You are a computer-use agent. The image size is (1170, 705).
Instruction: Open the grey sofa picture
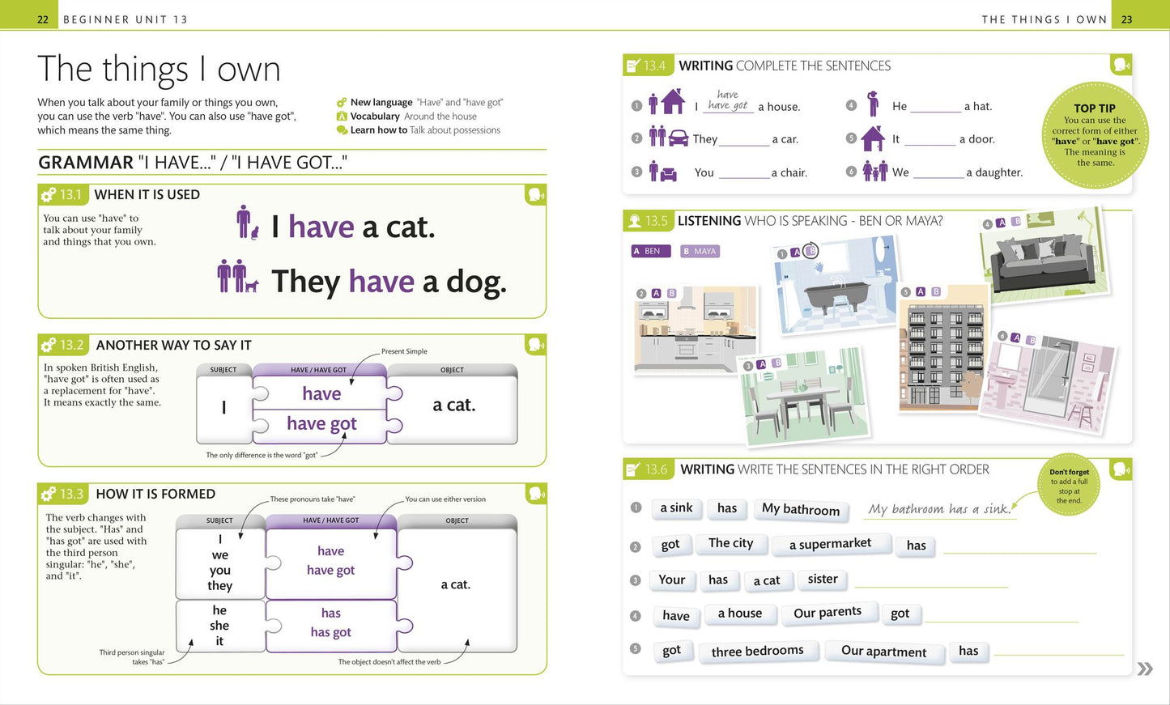(1045, 255)
